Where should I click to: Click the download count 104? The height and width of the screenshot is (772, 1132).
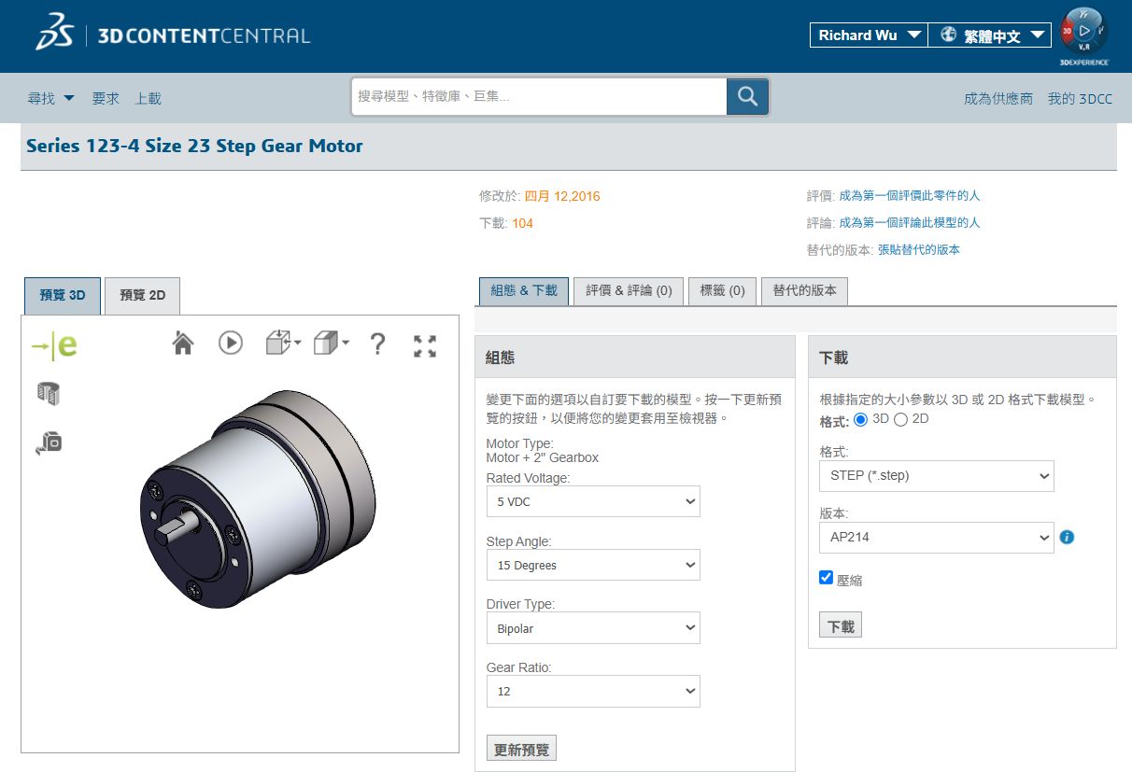[x=522, y=223]
